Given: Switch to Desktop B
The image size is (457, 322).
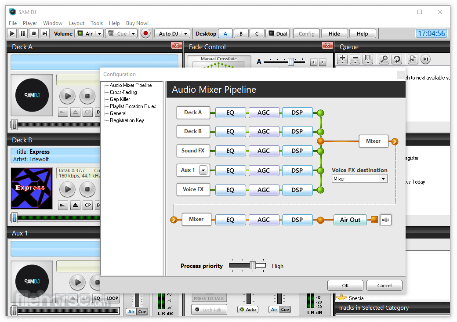Looking at the screenshot, I should tap(241, 33).
